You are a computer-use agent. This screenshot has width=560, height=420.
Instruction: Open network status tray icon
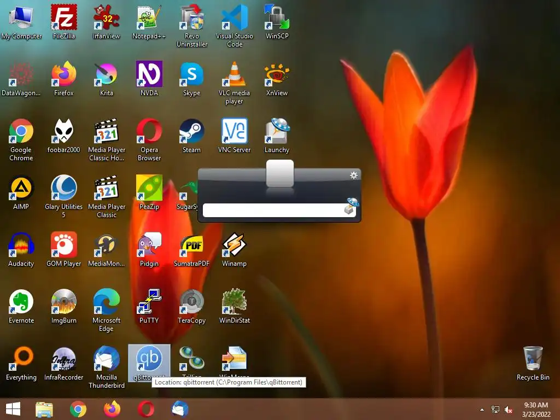point(495,410)
